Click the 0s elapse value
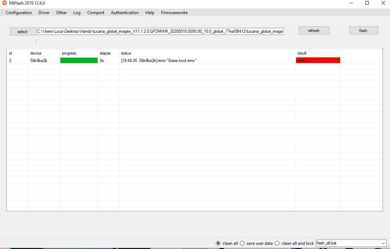390x249 pixels. [x=102, y=61]
